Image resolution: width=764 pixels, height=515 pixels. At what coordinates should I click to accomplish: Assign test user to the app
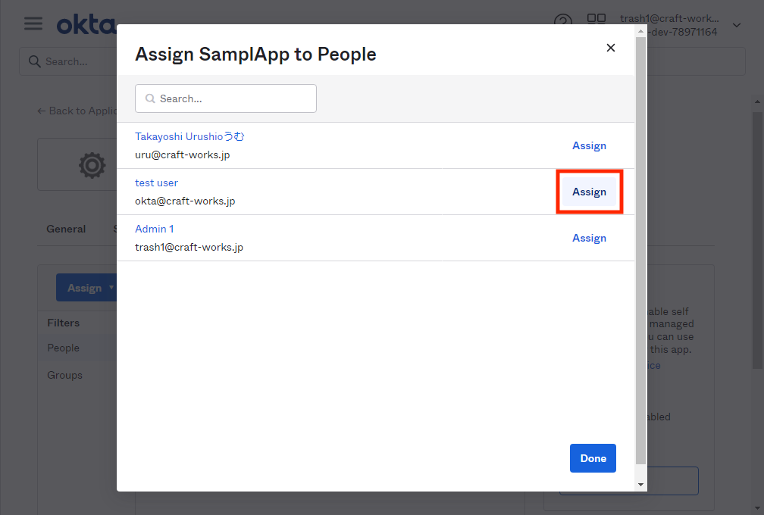tap(589, 192)
